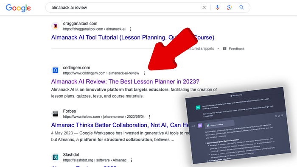Open more options for codingem.com result

144,73
